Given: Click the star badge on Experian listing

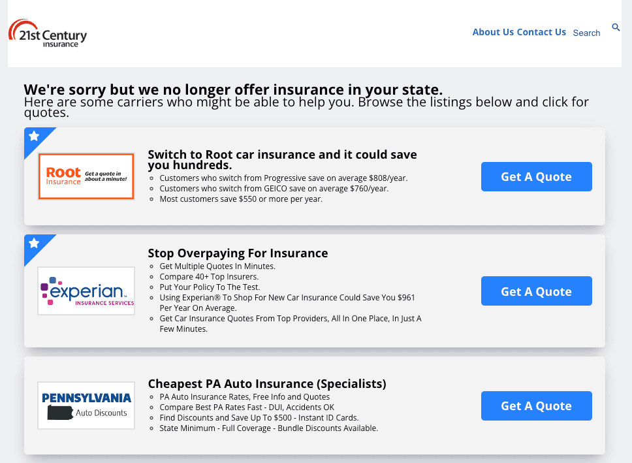Looking at the screenshot, I should 34,243.
